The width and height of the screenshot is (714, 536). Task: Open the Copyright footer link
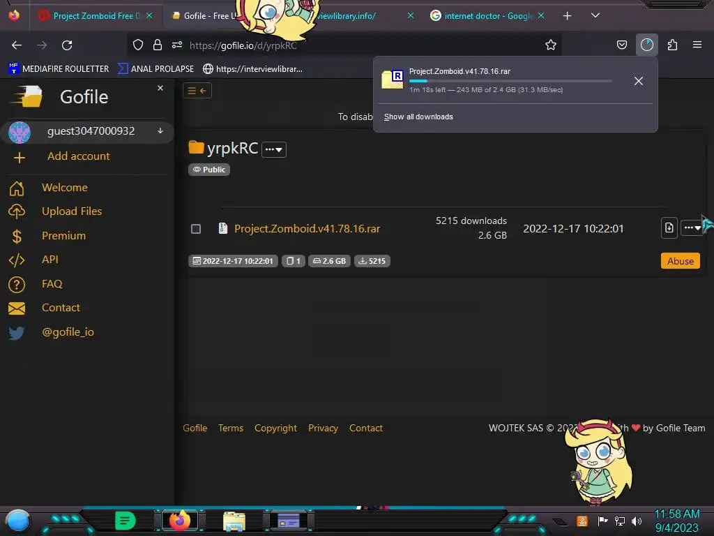275,429
